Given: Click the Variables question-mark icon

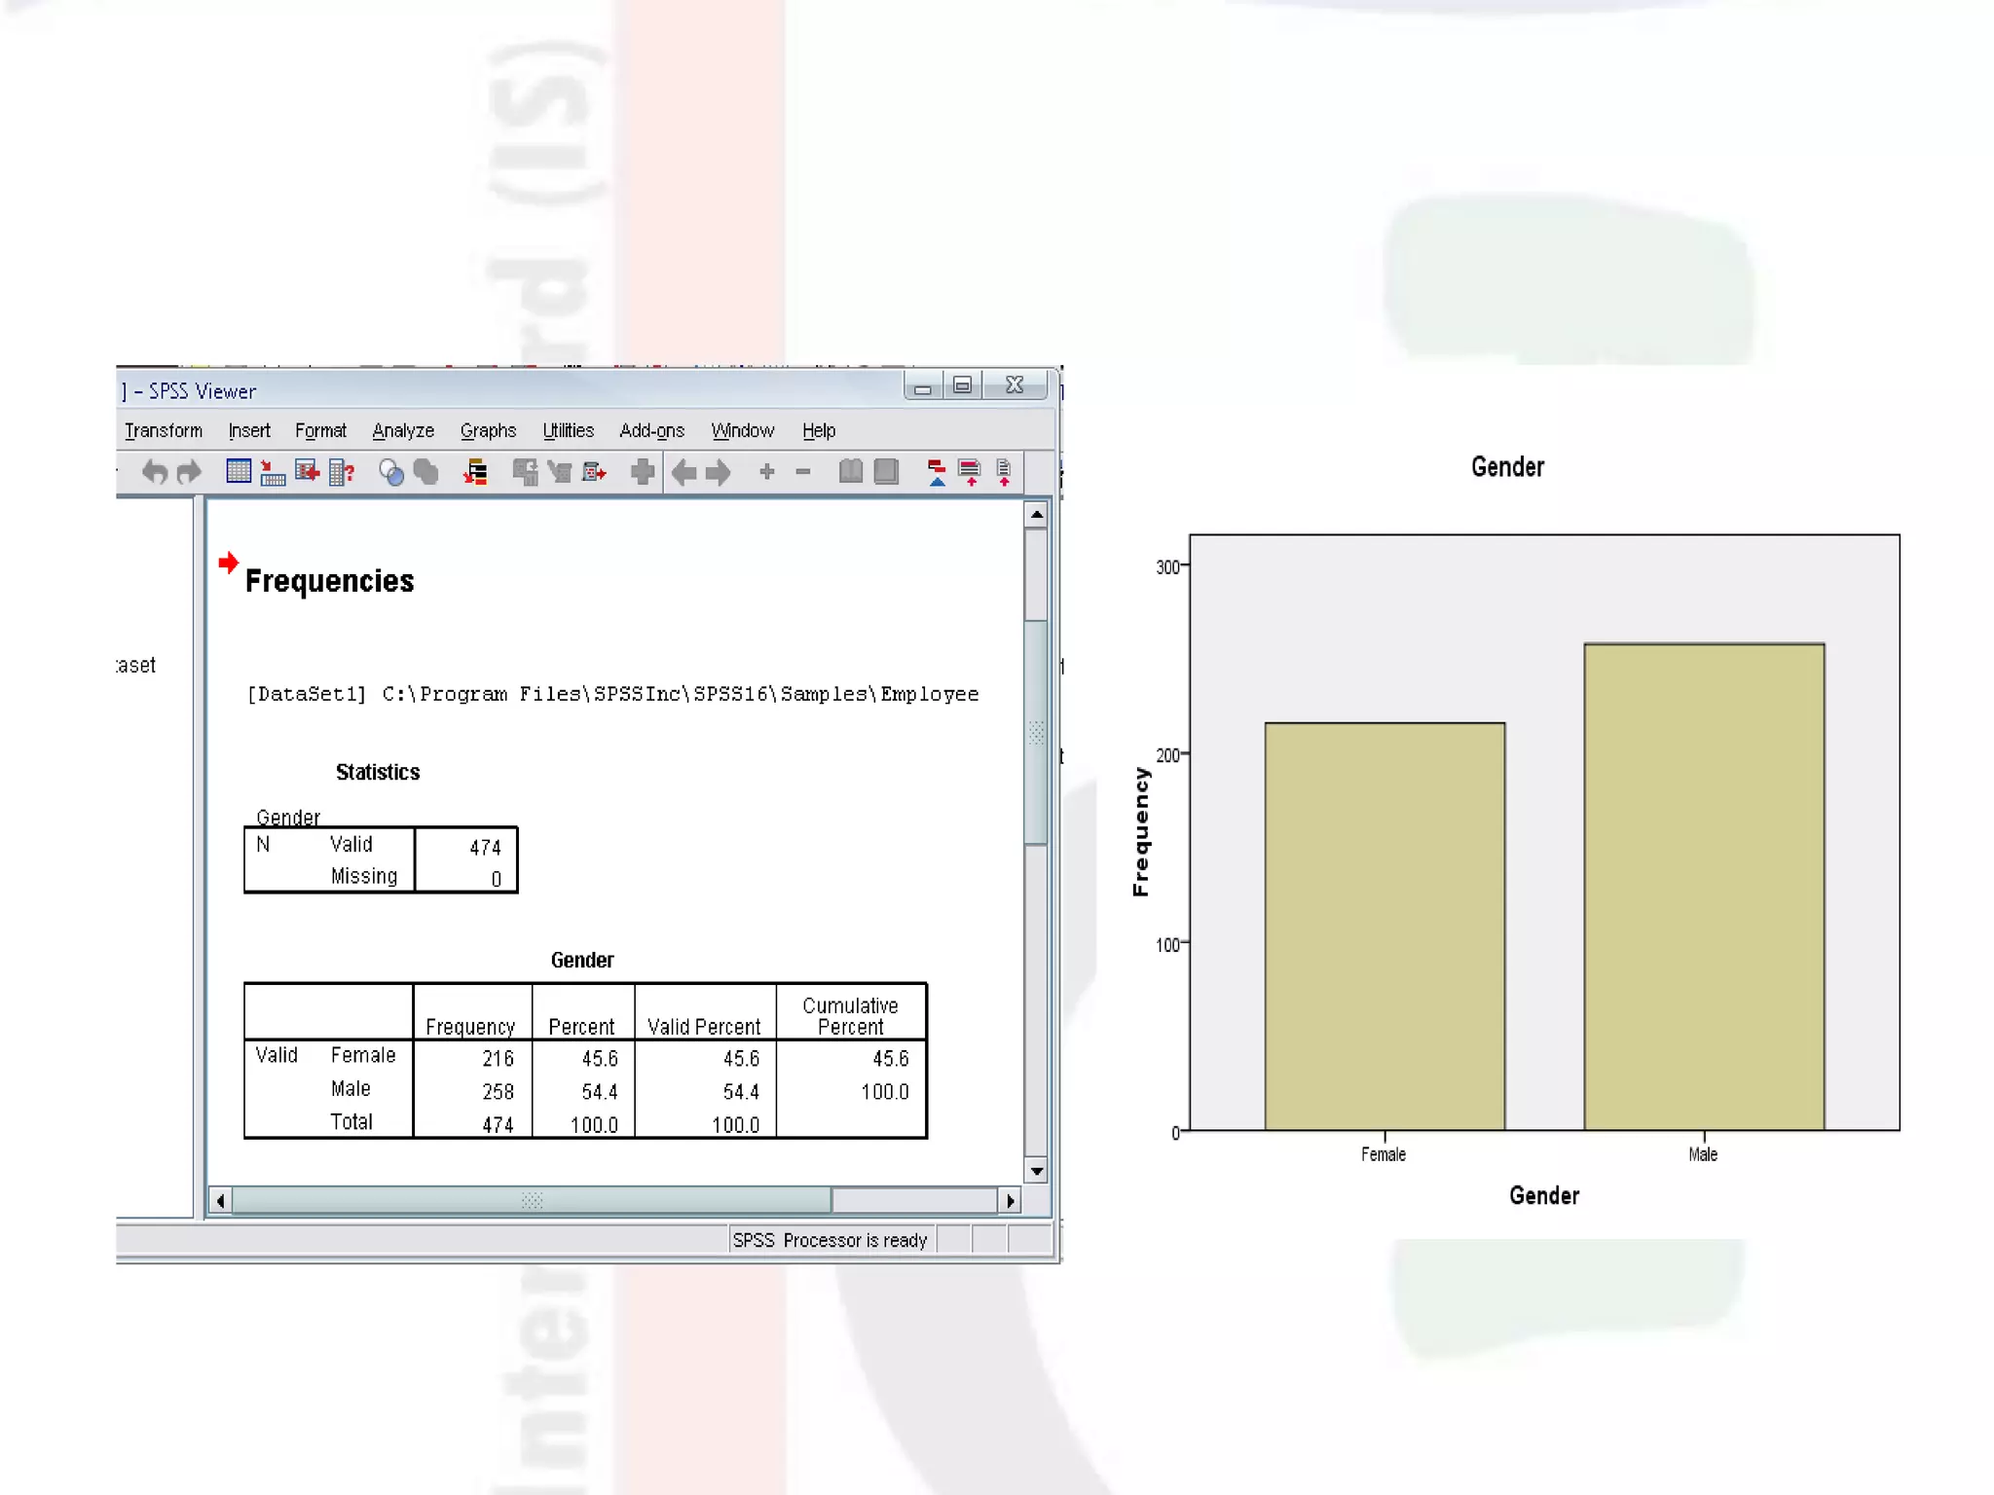Looking at the screenshot, I should [x=342, y=473].
